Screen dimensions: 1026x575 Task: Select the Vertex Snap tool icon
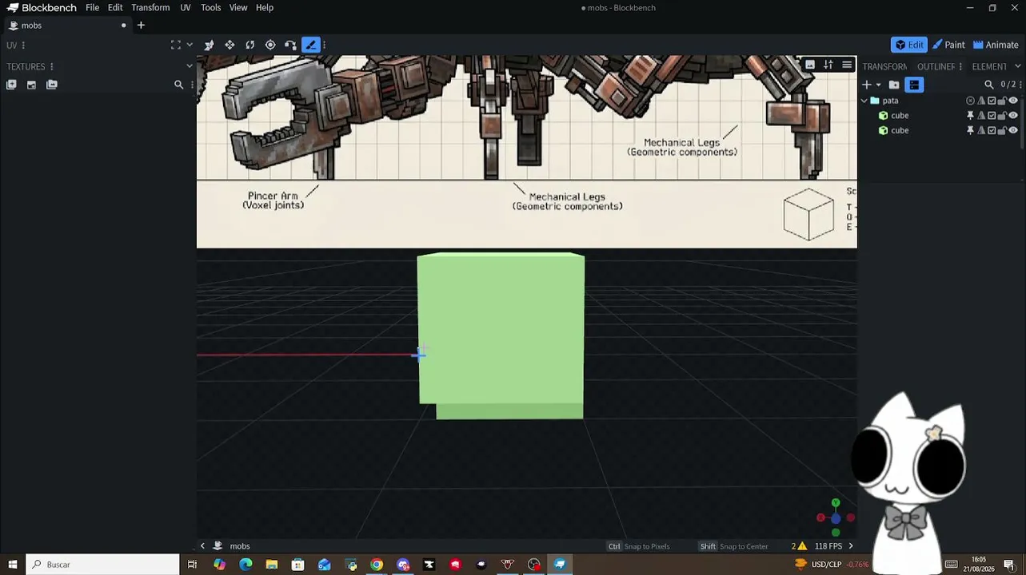pos(290,45)
